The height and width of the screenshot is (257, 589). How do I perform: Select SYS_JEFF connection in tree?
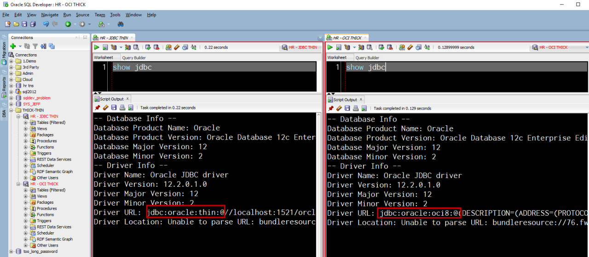tap(32, 104)
